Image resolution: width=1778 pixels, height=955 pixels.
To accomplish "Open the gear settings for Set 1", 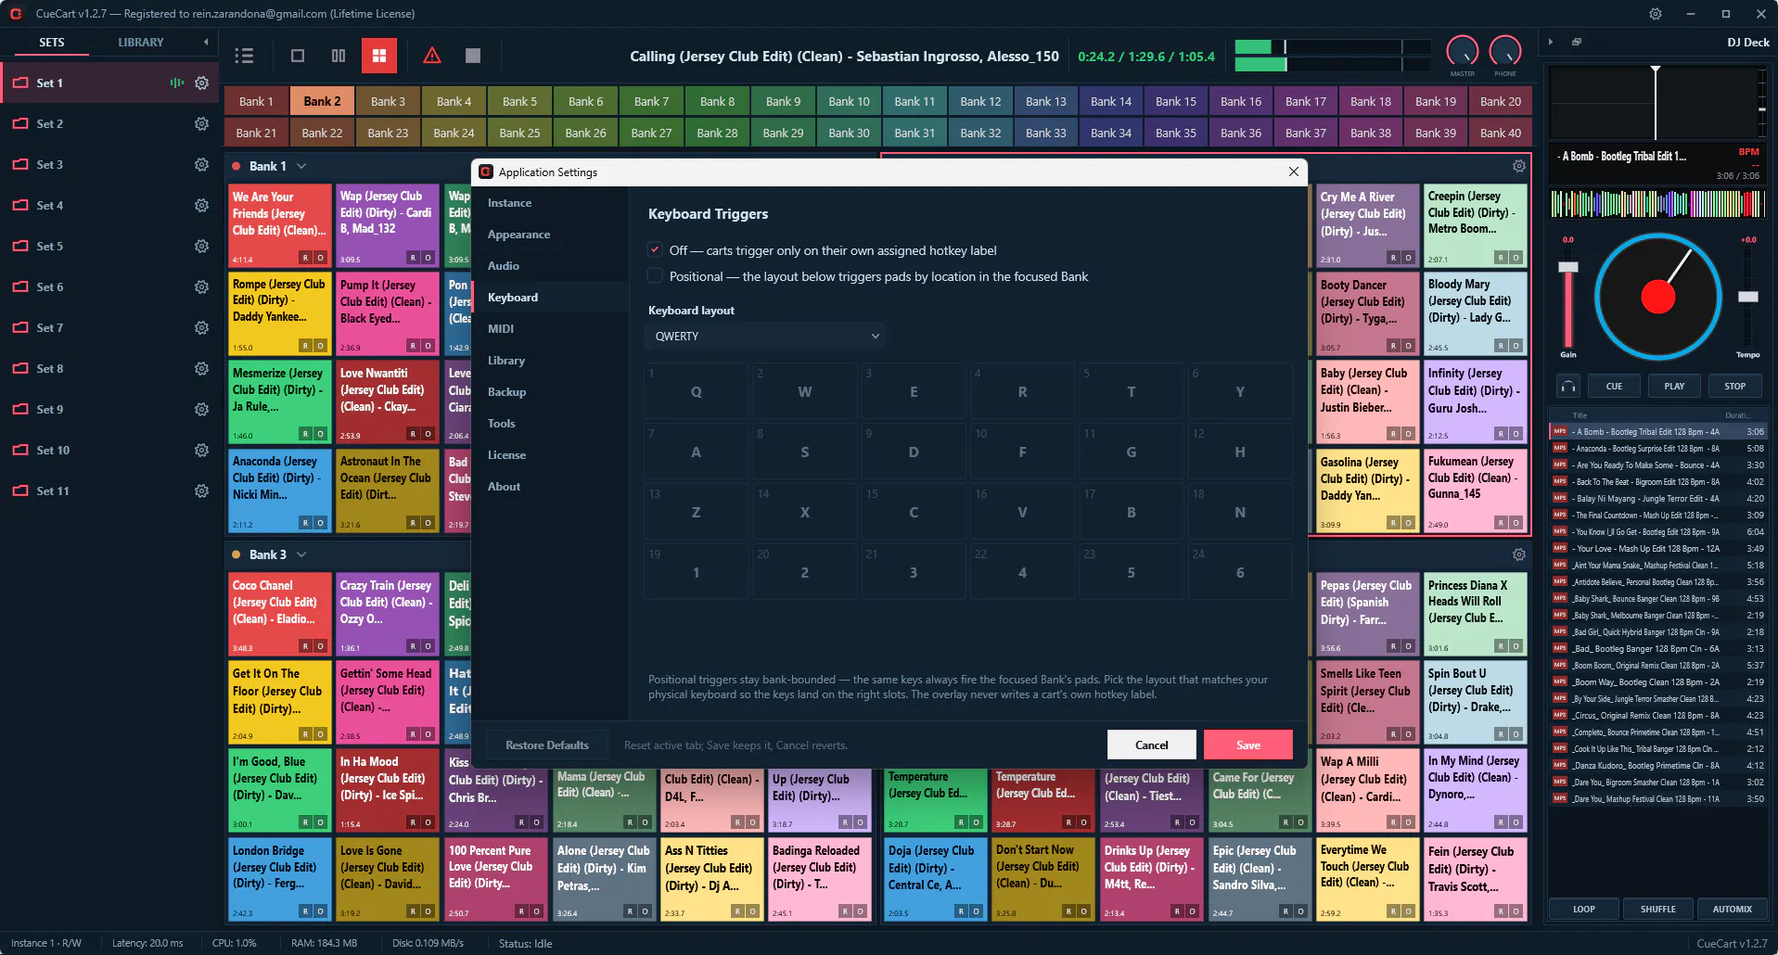I will pos(201,83).
